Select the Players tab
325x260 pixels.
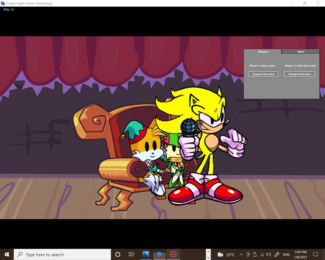click(x=263, y=52)
